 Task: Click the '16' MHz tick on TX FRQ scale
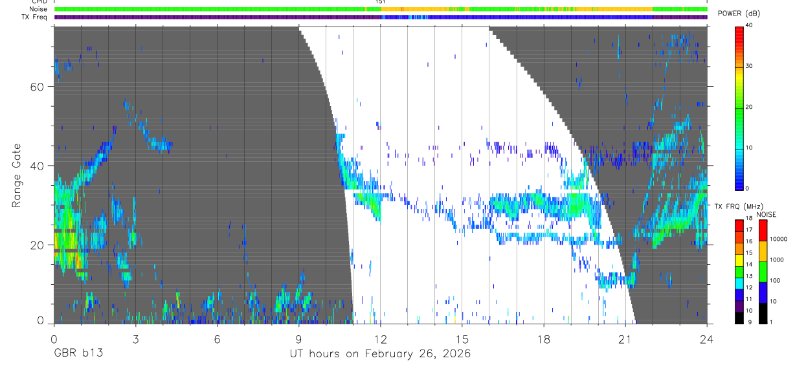[x=748, y=241]
